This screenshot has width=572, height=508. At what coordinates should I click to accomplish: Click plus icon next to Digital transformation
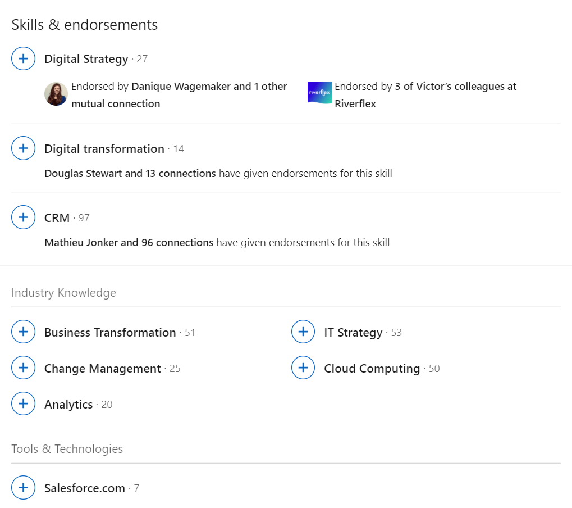click(x=23, y=148)
